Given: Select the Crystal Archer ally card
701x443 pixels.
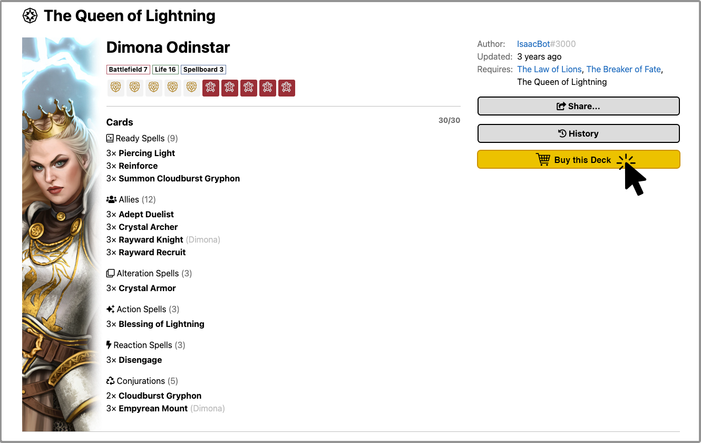Looking at the screenshot, I should (148, 227).
